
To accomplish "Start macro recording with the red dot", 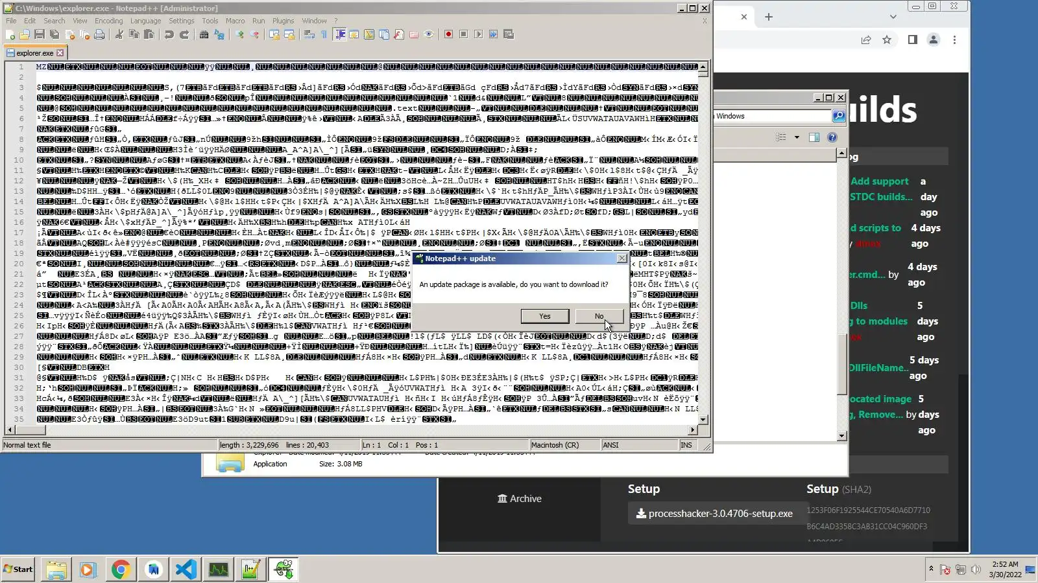I will click(449, 34).
